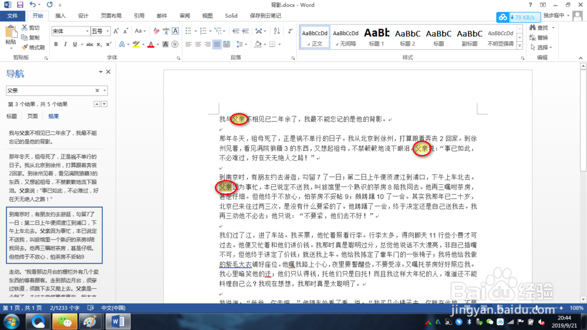Increase font size with grow font icon

click(x=116, y=31)
